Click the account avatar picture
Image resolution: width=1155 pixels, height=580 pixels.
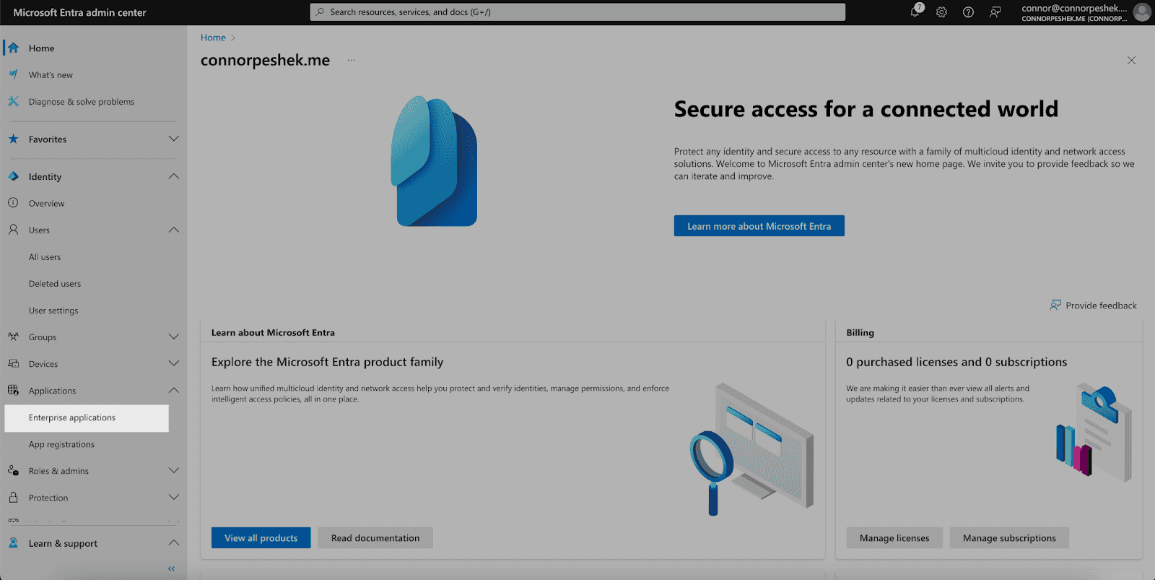1142,12
